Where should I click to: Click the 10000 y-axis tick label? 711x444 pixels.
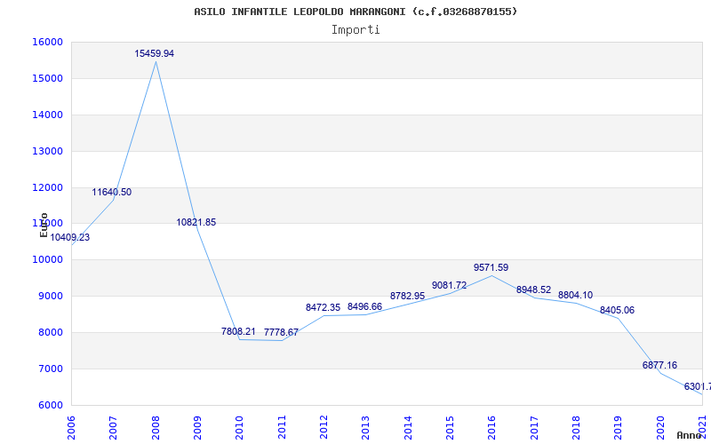(47, 260)
